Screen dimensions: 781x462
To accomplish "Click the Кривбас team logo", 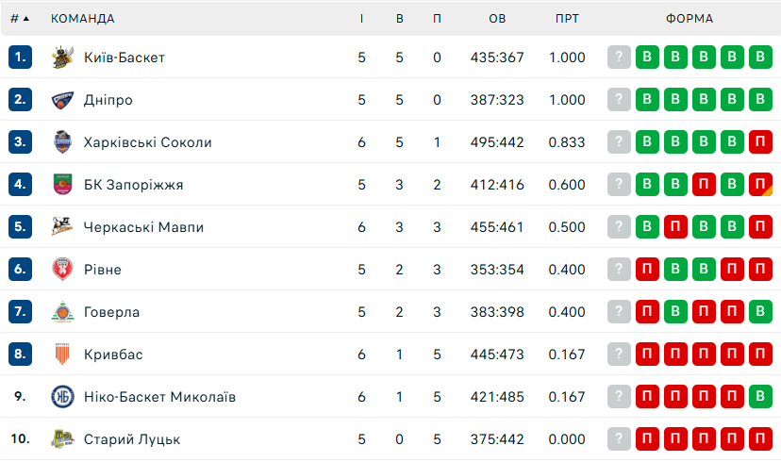I will point(62,355).
